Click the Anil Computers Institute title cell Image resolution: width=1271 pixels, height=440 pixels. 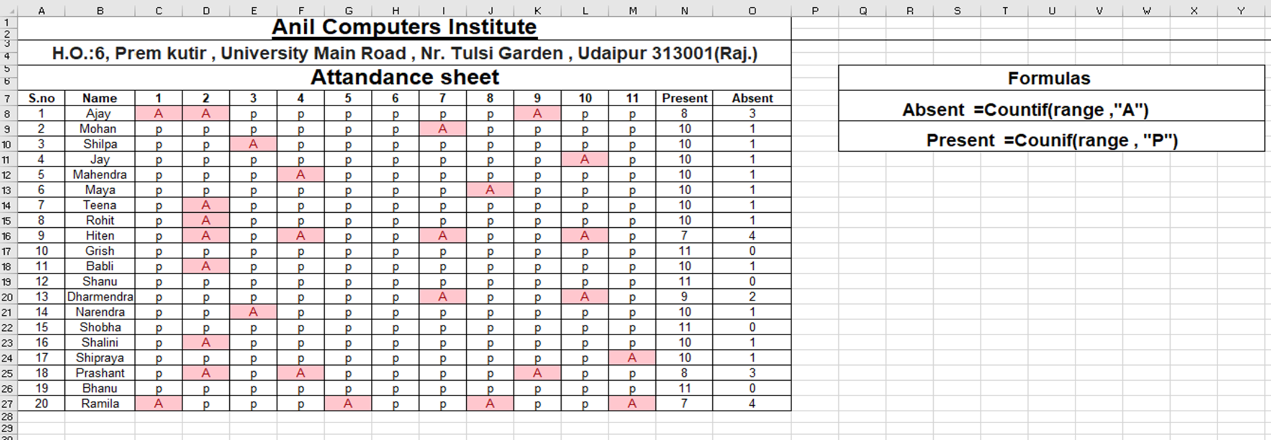coord(404,28)
